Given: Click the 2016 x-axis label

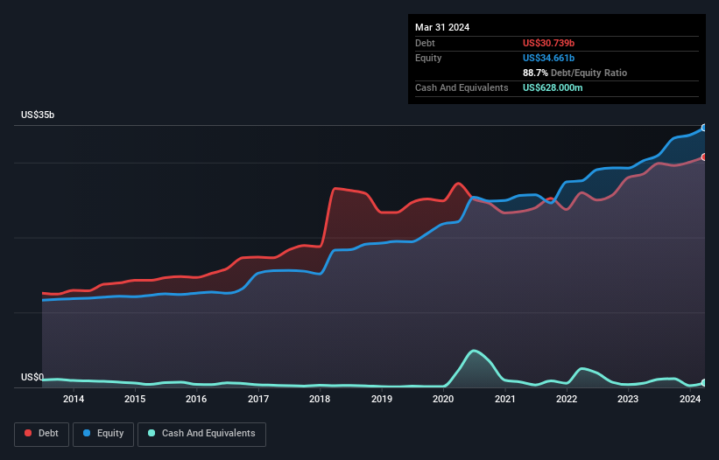Looking at the screenshot, I should pyautogui.click(x=196, y=399).
